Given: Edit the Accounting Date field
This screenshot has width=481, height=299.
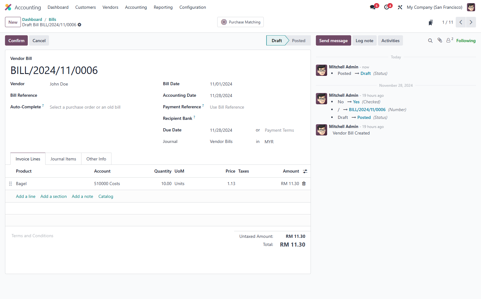Looking at the screenshot, I should click(x=258, y=96).
